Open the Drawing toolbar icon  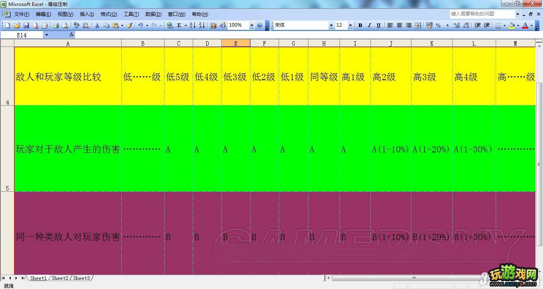(x=223, y=25)
